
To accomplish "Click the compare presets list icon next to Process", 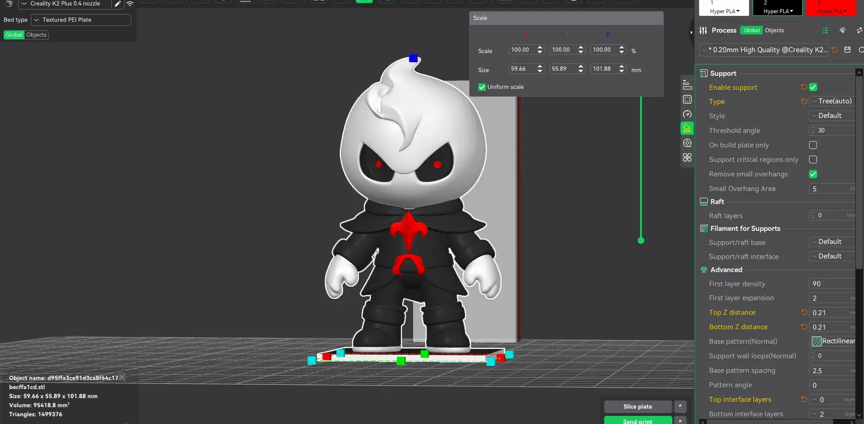I will pos(825,30).
